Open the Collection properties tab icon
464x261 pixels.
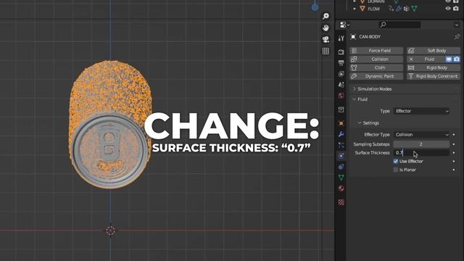[341, 109]
